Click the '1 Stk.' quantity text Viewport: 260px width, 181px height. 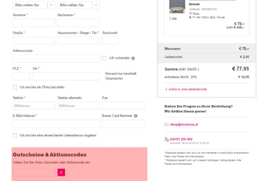click(174, 19)
